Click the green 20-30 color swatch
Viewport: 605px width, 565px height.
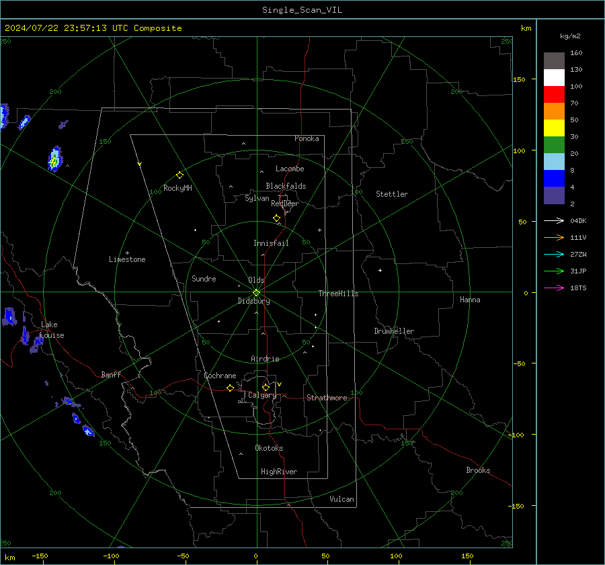pos(554,145)
